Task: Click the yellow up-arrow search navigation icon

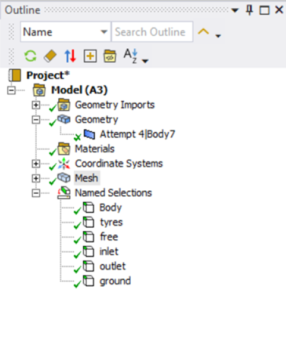Action: coord(203,32)
